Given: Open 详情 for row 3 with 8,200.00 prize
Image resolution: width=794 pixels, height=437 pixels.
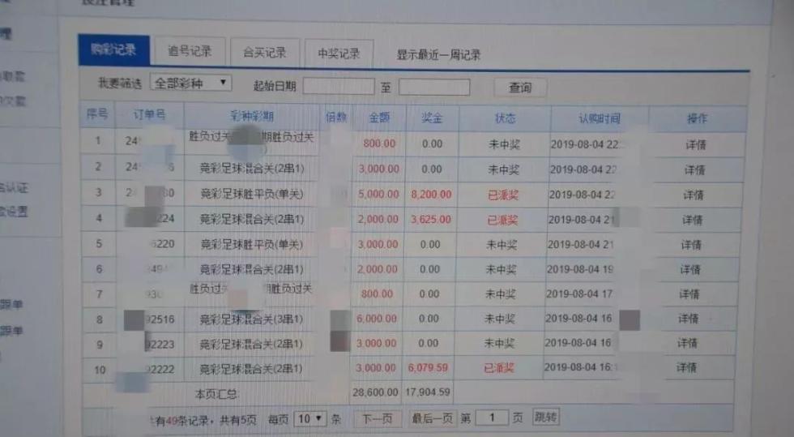Looking at the screenshot, I should coord(694,195).
